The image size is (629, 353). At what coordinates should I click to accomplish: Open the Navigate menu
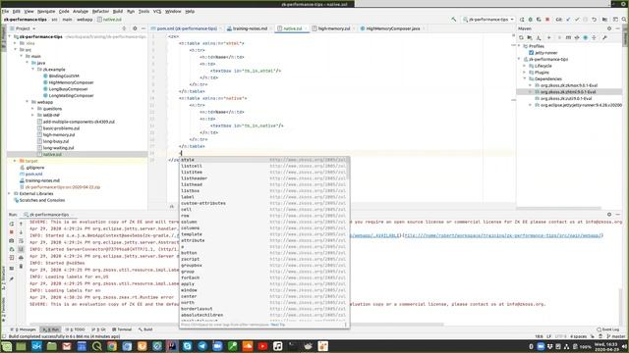click(x=46, y=11)
